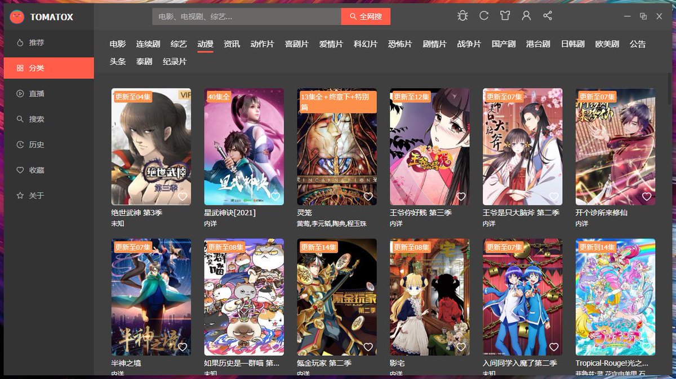Click inside the search input field

(x=242, y=16)
